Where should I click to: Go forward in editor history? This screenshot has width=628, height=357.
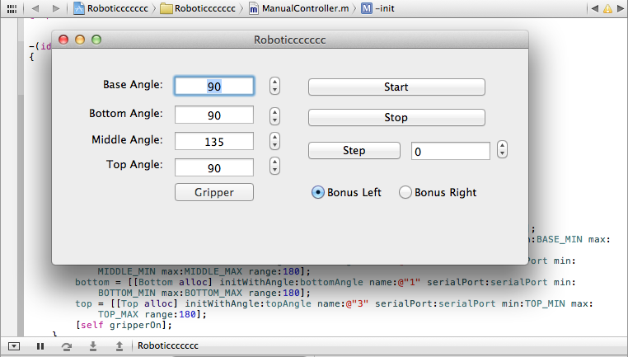pyautogui.click(x=55, y=8)
